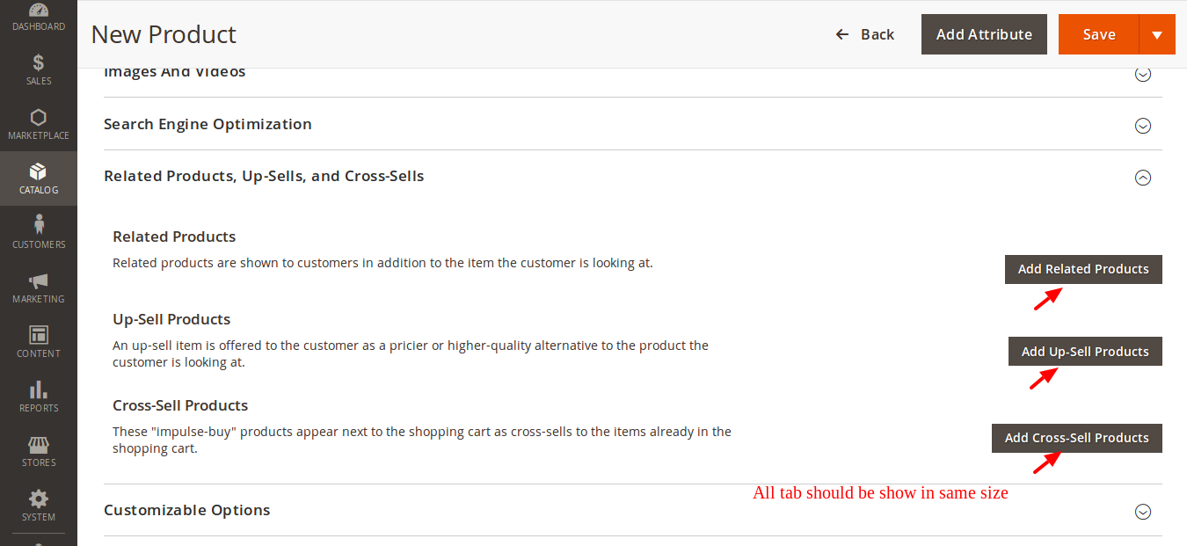Image resolution: width=1187 pixels, height=546 pixels.
Task: Click Add Related Products
Action: click(1083, 269)
